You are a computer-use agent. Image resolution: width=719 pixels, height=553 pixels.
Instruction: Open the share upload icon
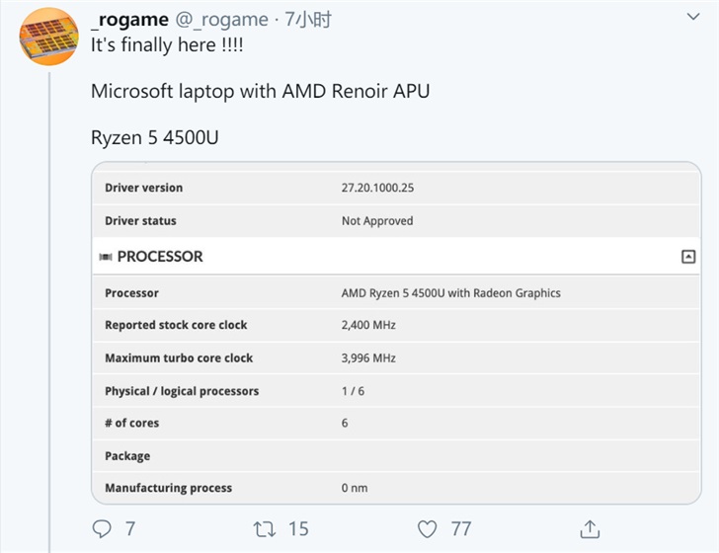coord(590,528)
